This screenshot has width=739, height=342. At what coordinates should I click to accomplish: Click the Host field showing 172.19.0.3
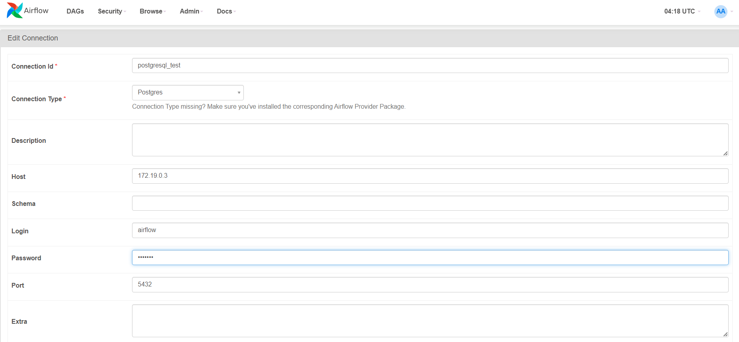pos(430,176)
